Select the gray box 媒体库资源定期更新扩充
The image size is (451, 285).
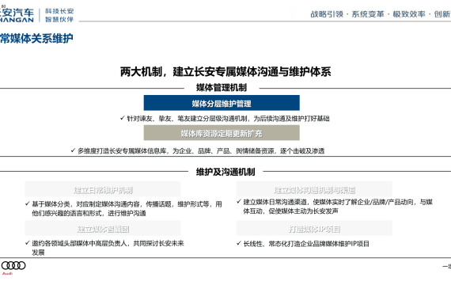(x=222, y=133)
